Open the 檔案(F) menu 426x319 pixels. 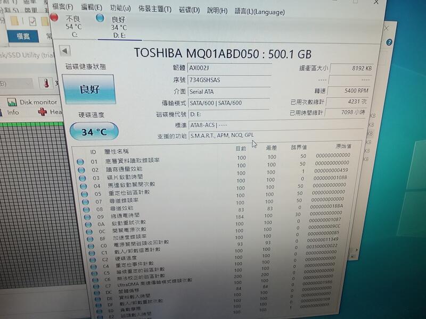tap(63, 6)
